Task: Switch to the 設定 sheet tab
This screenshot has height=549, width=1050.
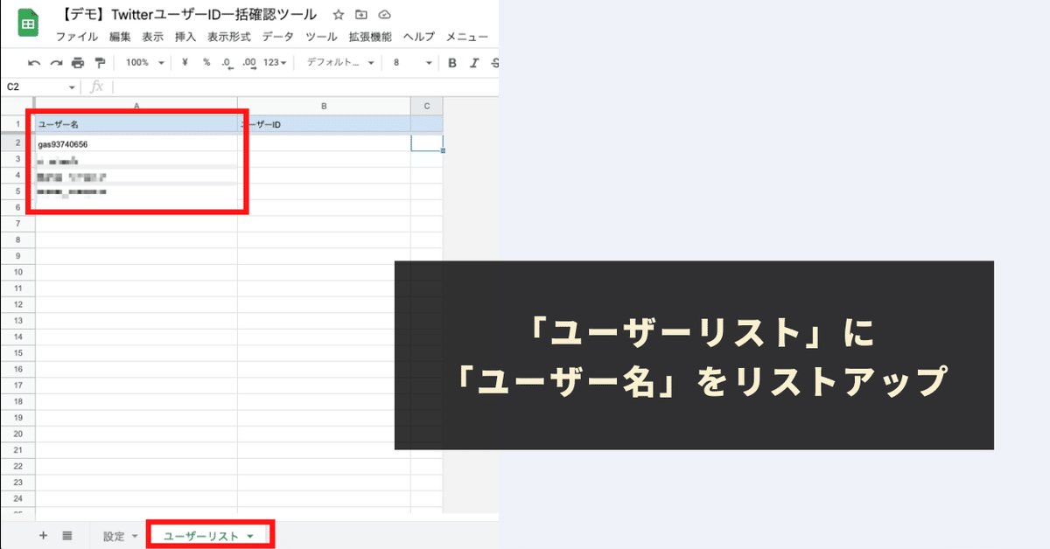Action: click(115, 535)
